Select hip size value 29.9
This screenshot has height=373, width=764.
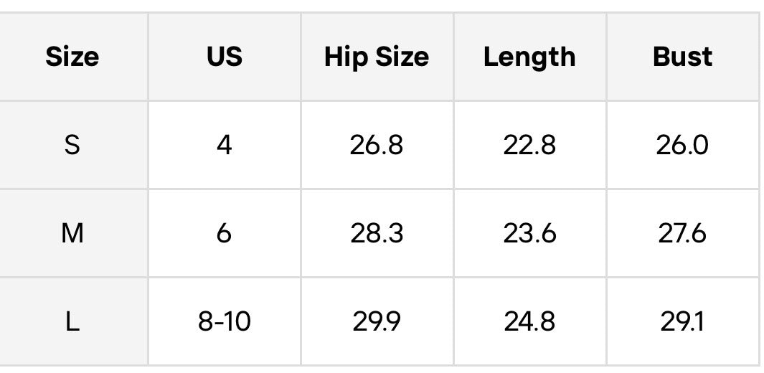377,322
